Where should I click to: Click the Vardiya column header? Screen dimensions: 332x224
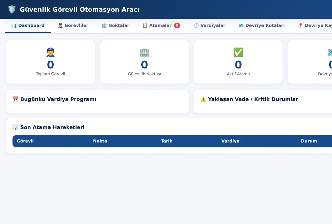pyautogui.click(x=230, y=141)
